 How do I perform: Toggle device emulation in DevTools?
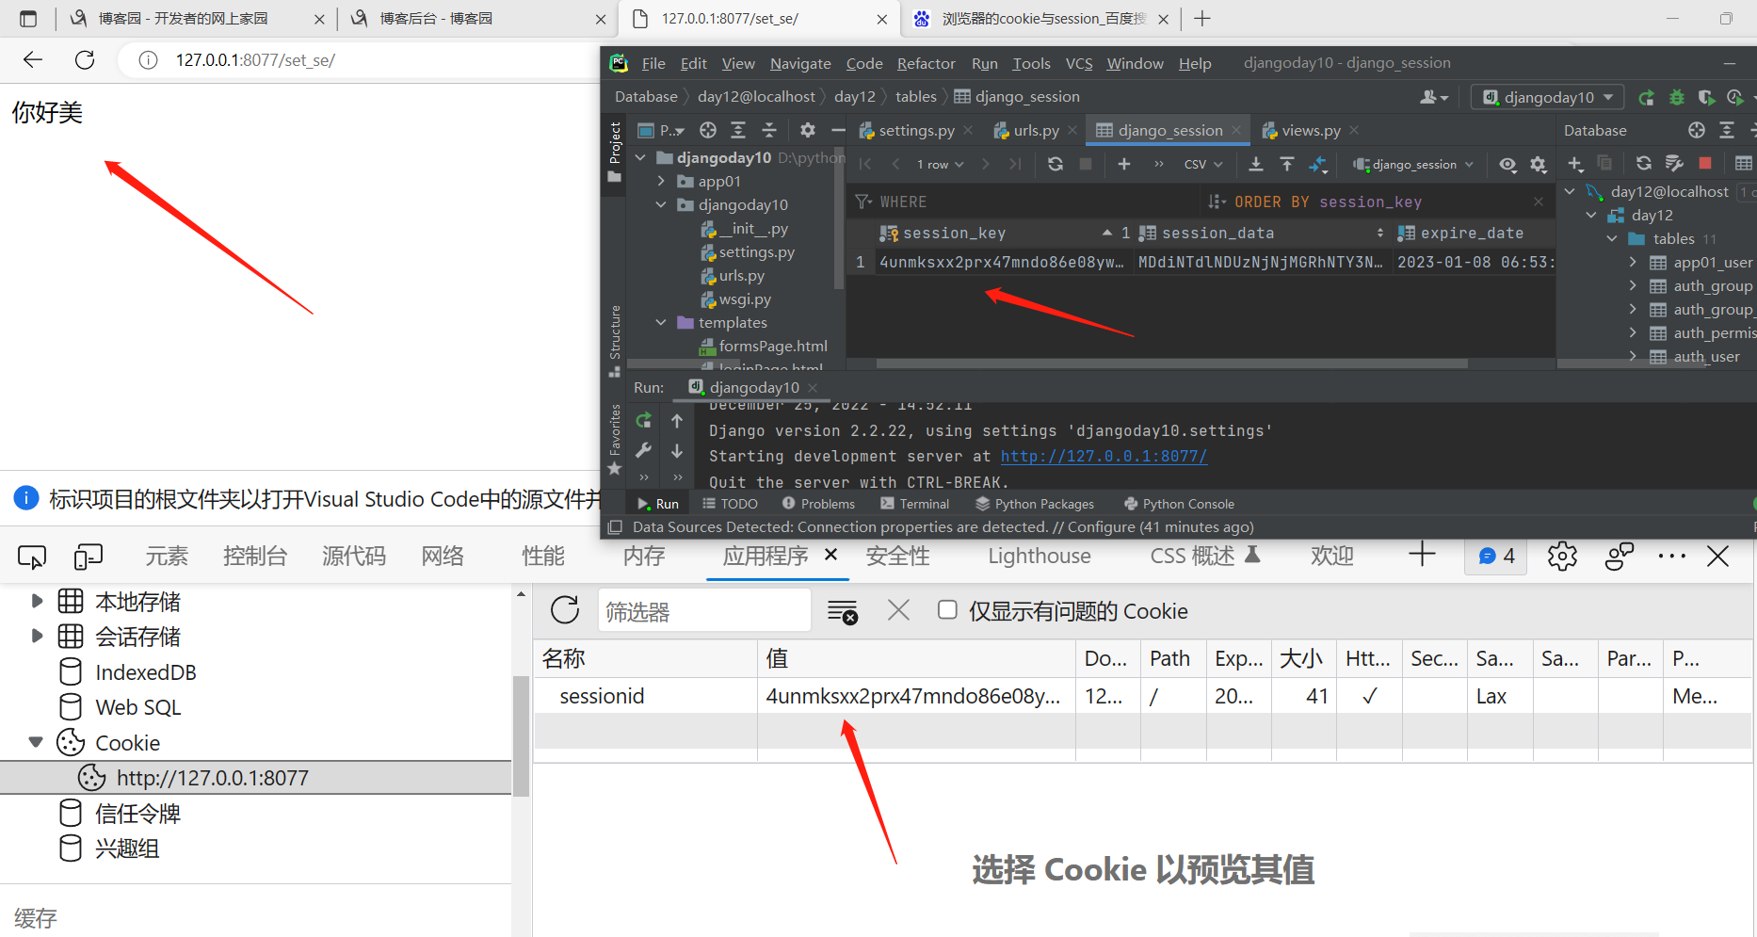click(x=88, y=557)
